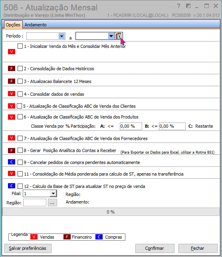Image resolution: width=222 pixels, height=257 pixels.
Task: Click the note about Rotina 851
Action: coord(167,152)
